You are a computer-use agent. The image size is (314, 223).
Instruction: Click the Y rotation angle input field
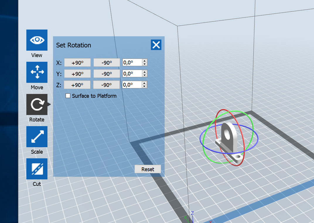pos(132,73)
